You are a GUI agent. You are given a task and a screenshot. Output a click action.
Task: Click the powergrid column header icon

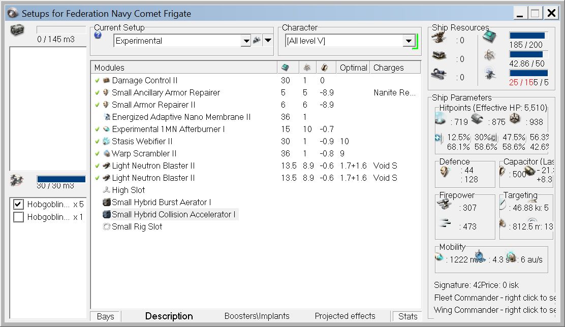(x=307, y=68)
